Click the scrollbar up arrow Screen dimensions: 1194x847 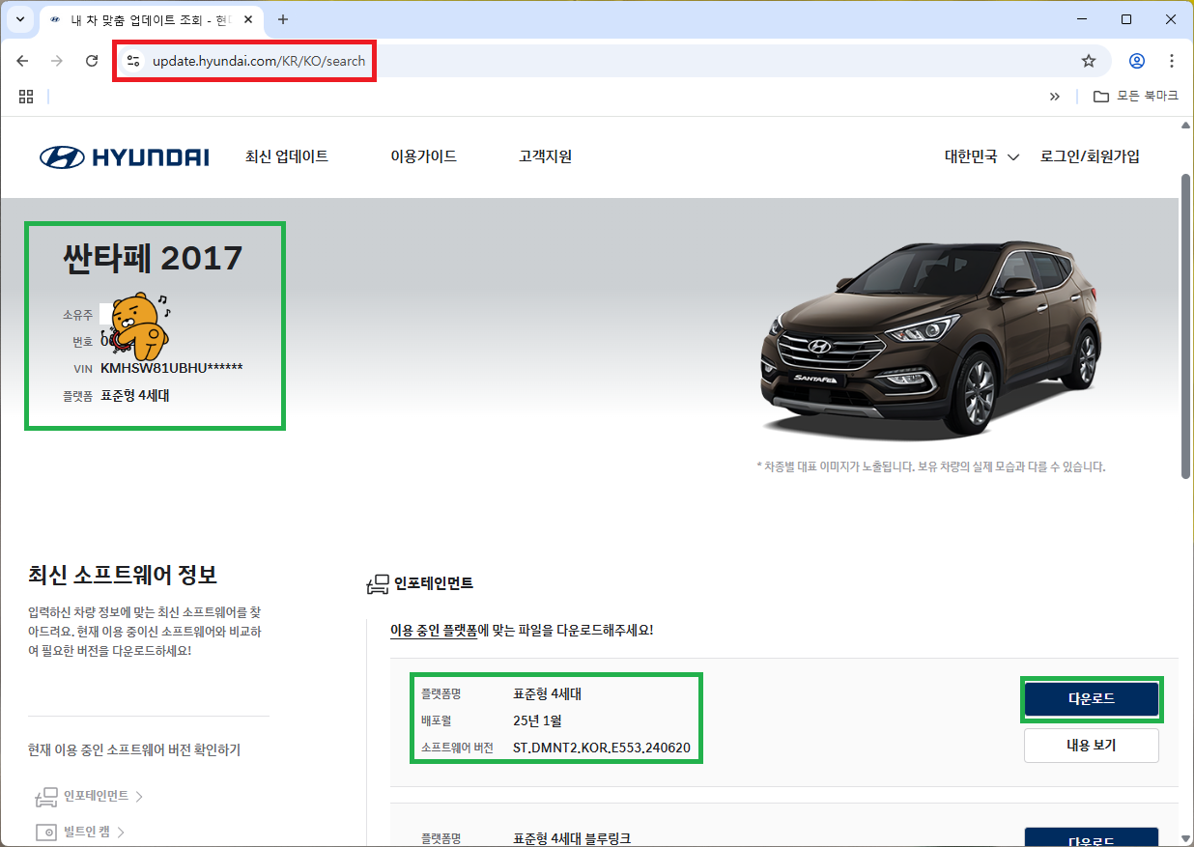click(x=1186, y=126)
